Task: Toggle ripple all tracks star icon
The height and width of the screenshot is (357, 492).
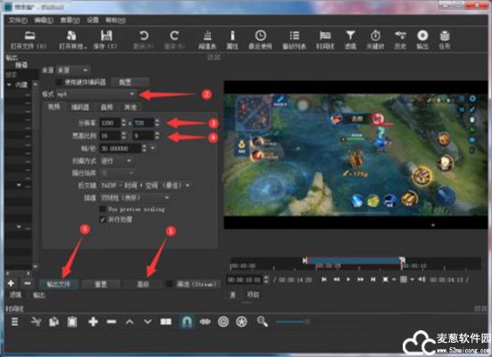Action: pyautogui.click(x=241, y=321)
